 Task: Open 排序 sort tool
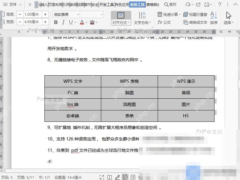point(214,18)
